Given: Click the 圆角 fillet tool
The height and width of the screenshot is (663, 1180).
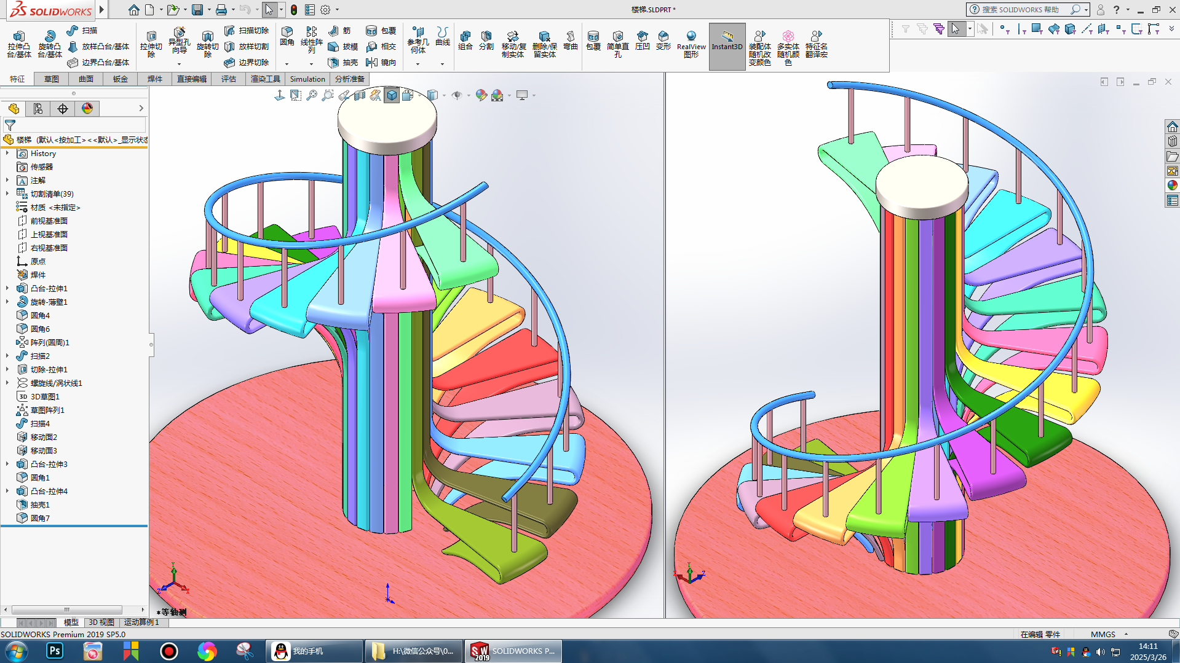Looking at the screenshot, I should click(x=287, y=36).
